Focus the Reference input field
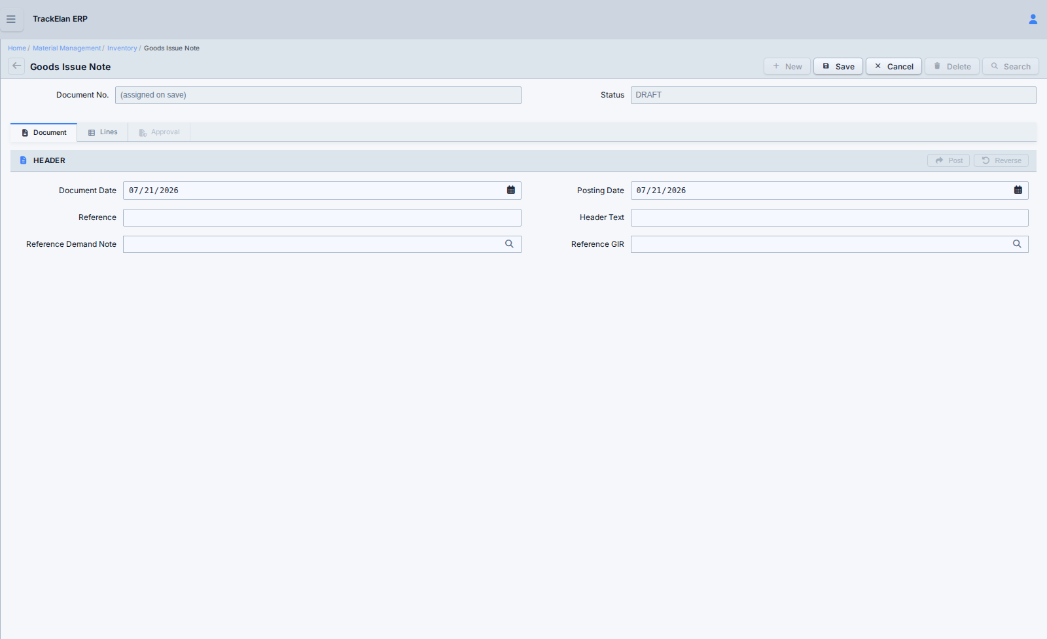The image size is (1047, 639). [x=322, y=217]
